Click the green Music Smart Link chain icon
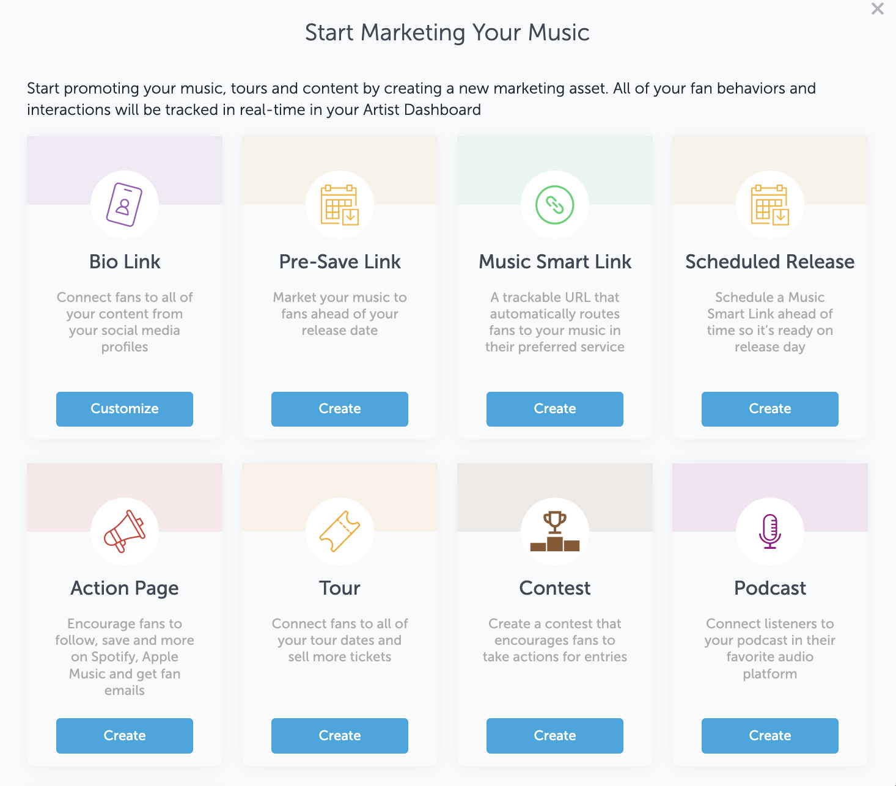 [555, 205]
